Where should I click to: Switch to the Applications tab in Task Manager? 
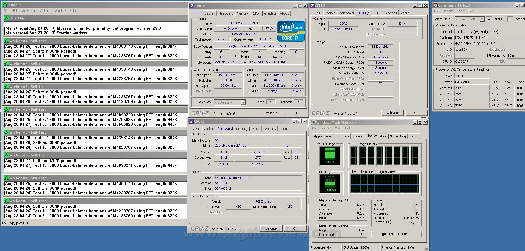[x=323, y=136]
